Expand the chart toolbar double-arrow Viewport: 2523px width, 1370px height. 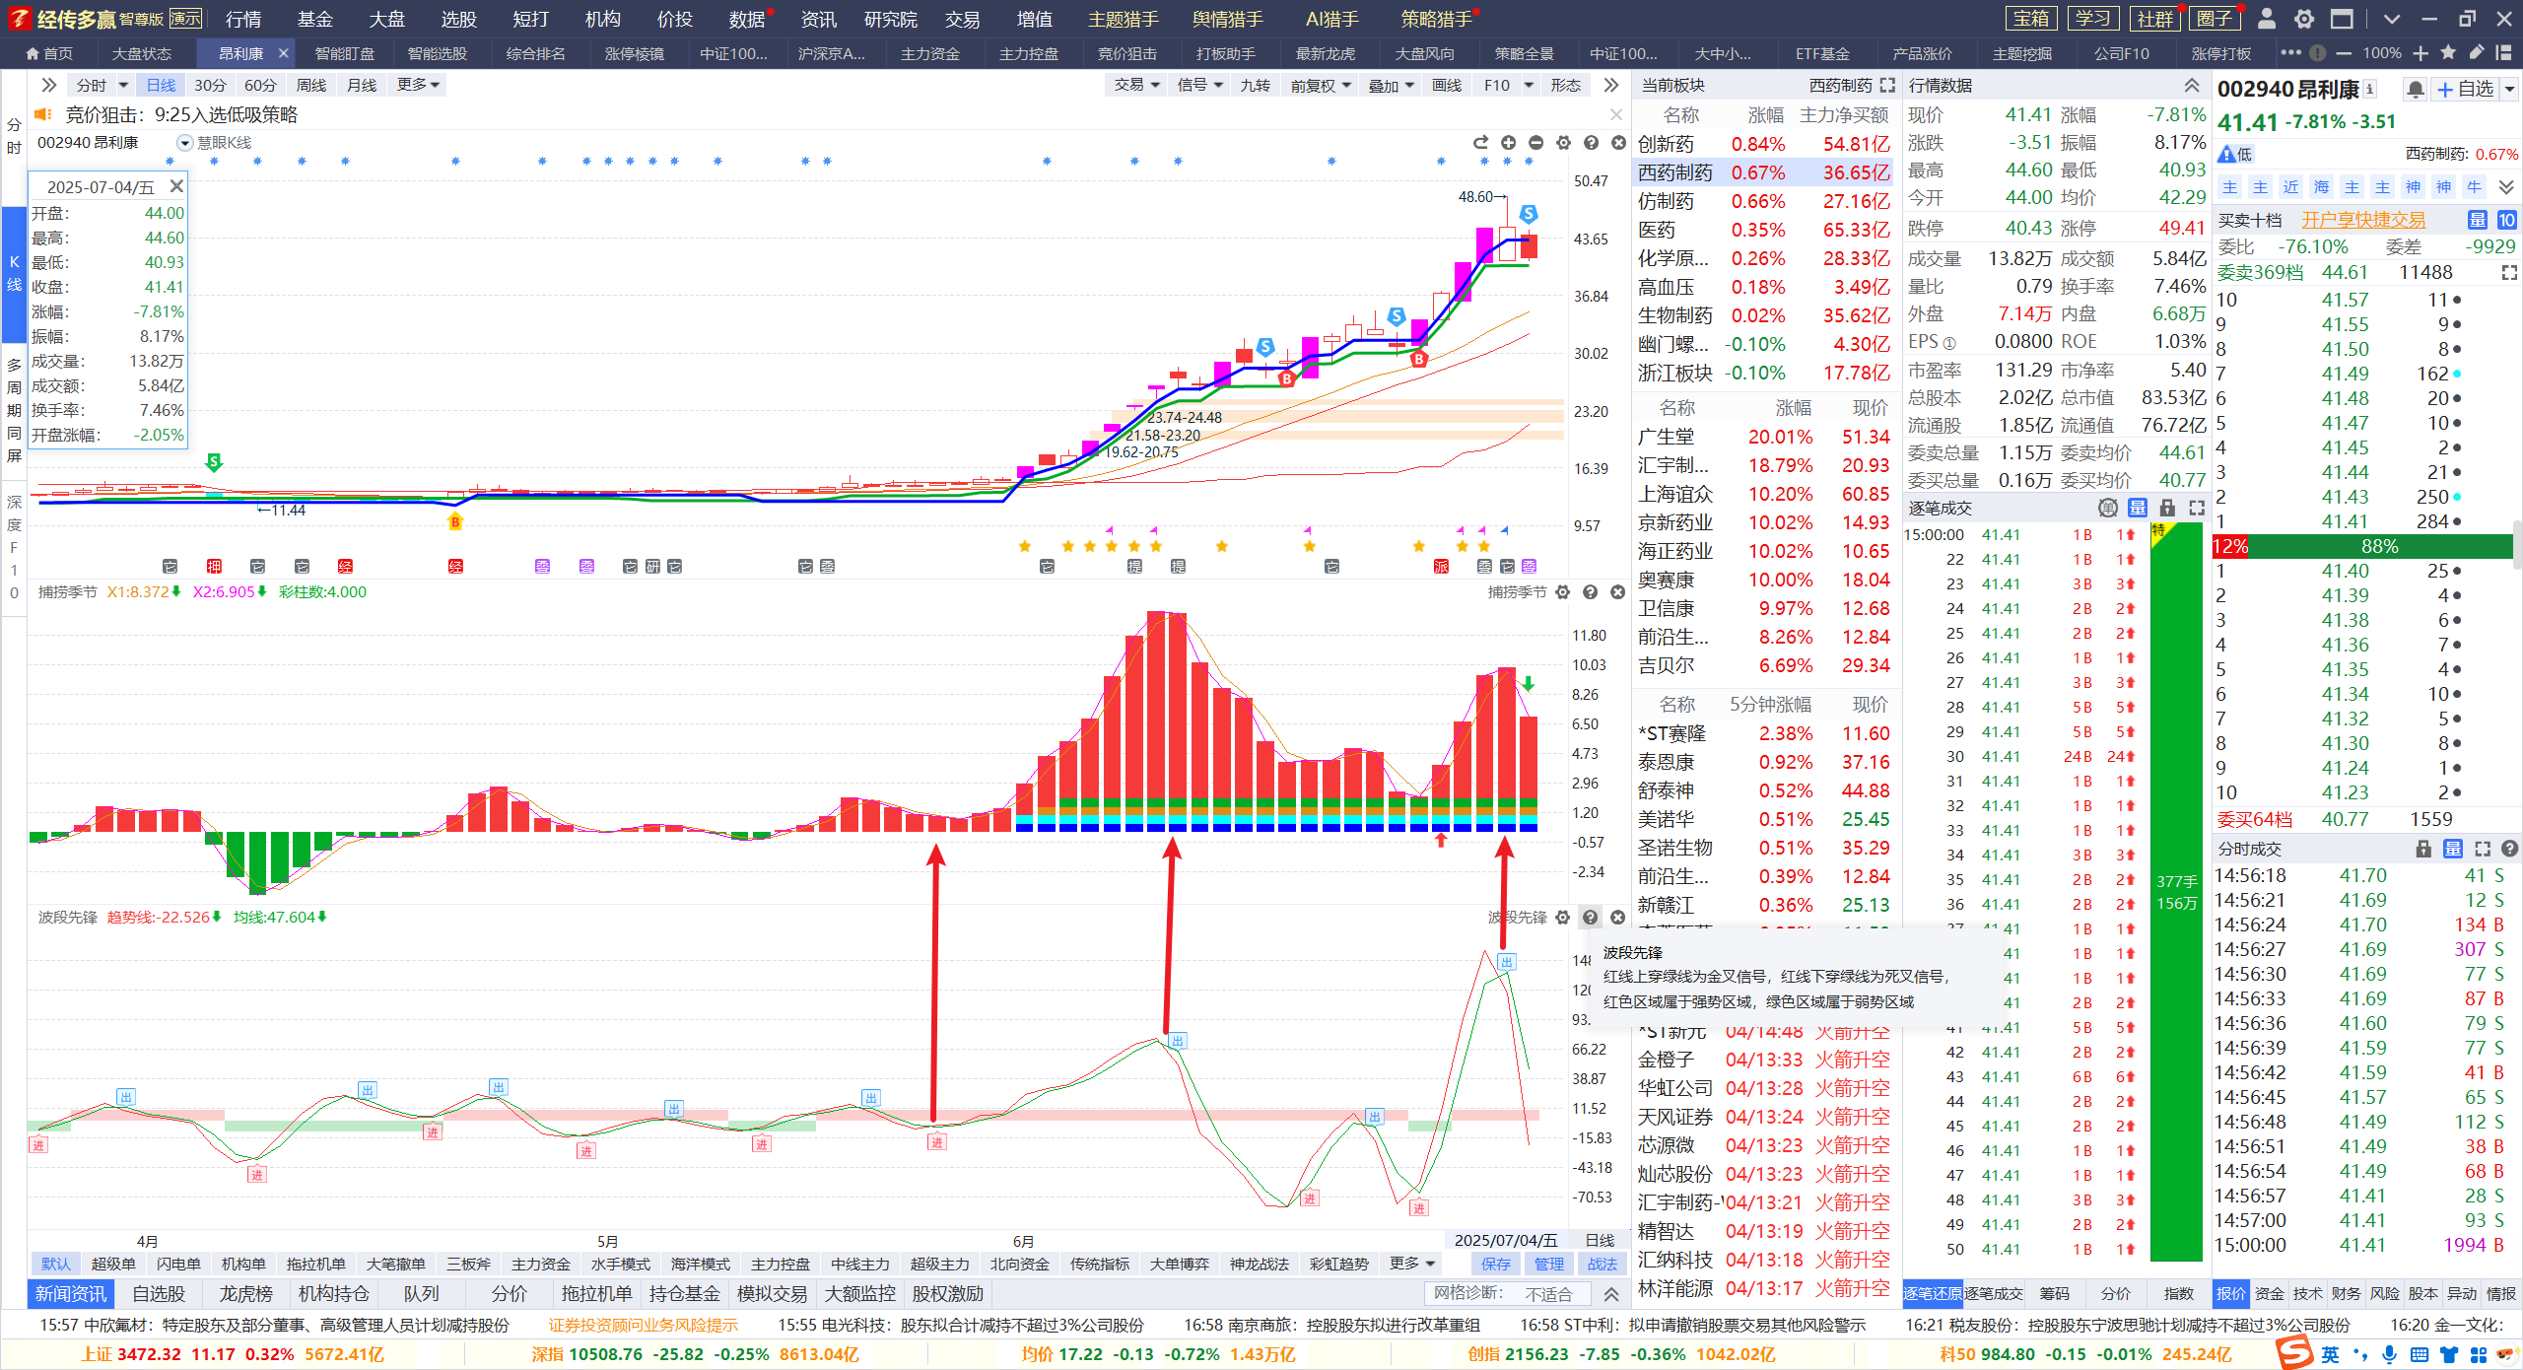[1611, 86]
